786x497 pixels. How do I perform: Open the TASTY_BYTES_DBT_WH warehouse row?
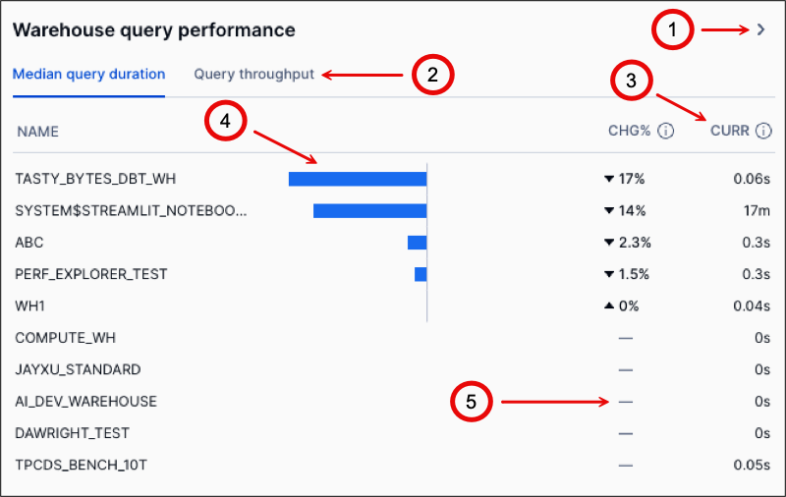coord(95,179)
